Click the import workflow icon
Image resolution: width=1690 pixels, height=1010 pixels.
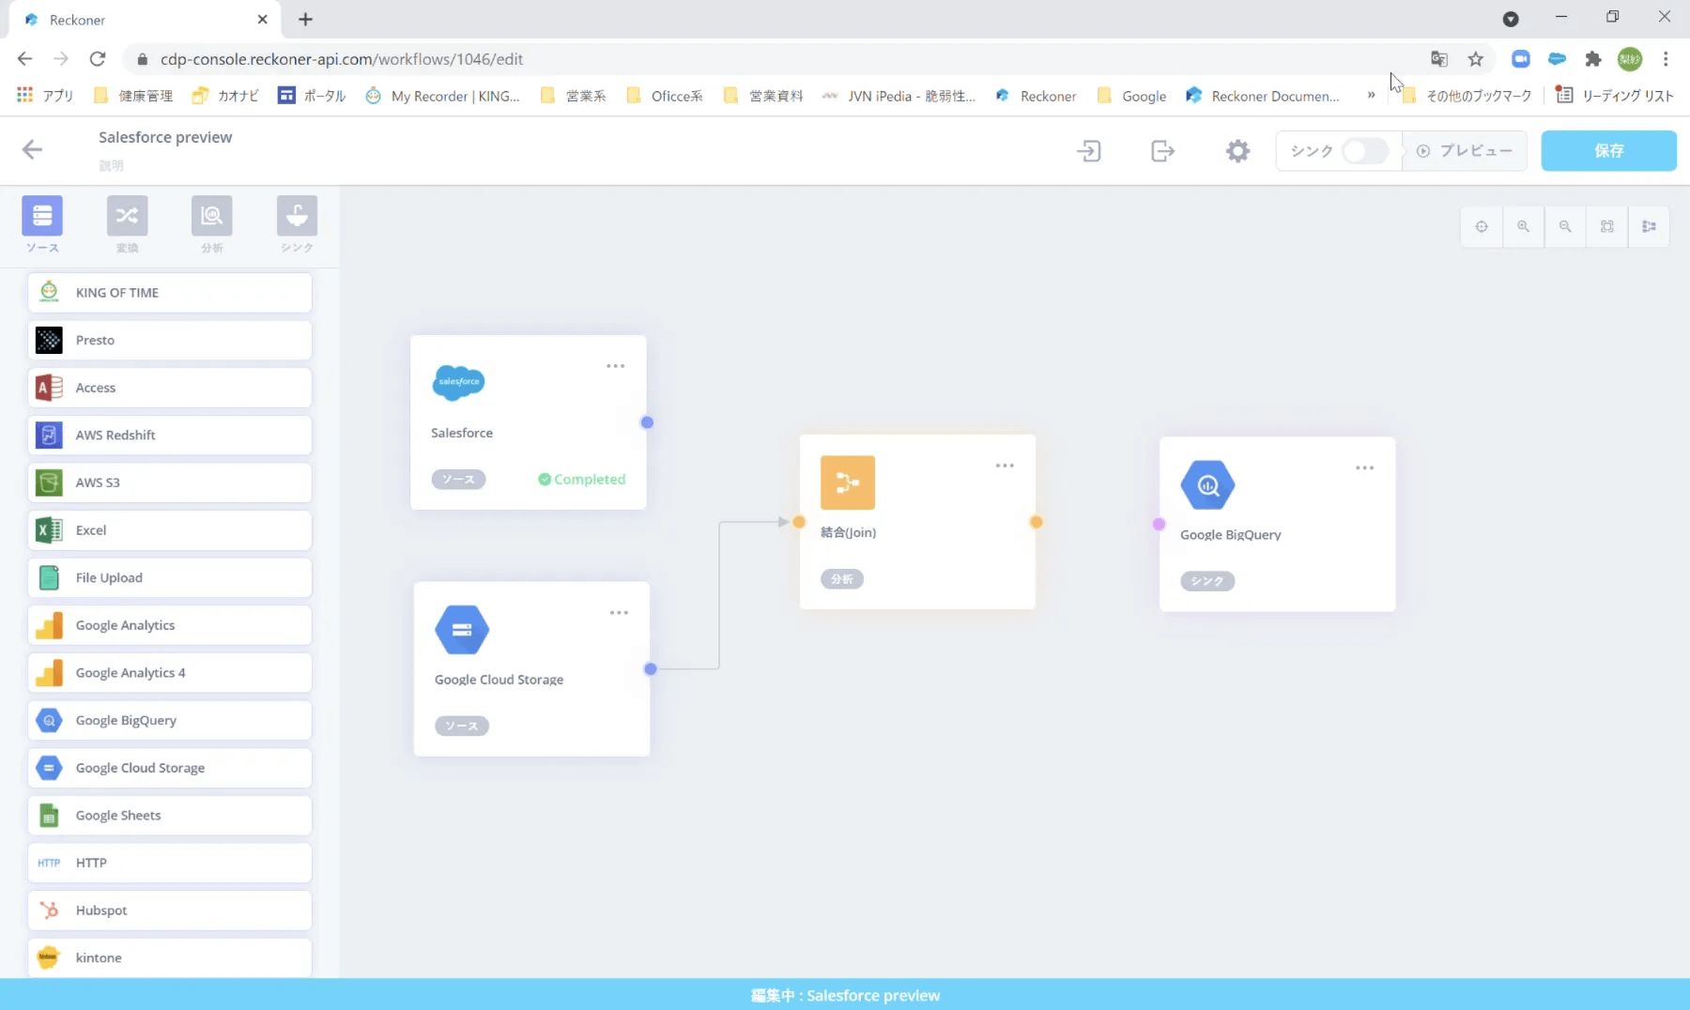[1089, 150]
